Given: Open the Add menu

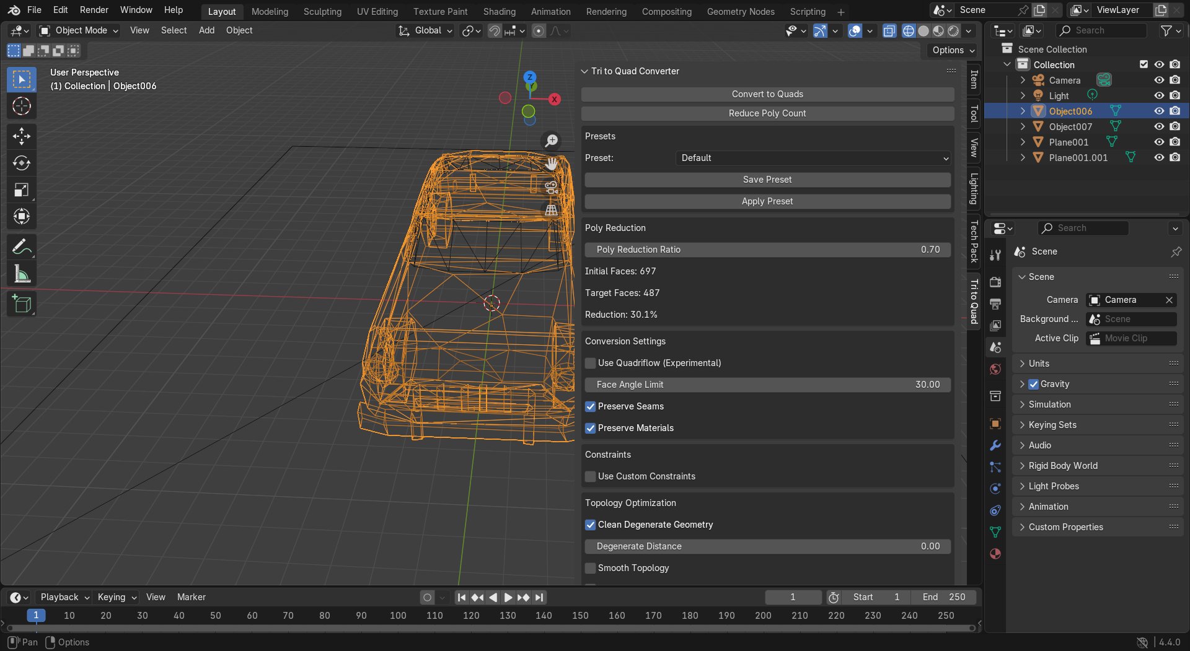Looking at the screenshot, I should click(206, 30).
